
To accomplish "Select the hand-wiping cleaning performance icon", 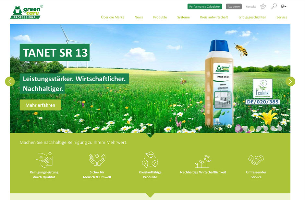I will [x=44, y=160].
